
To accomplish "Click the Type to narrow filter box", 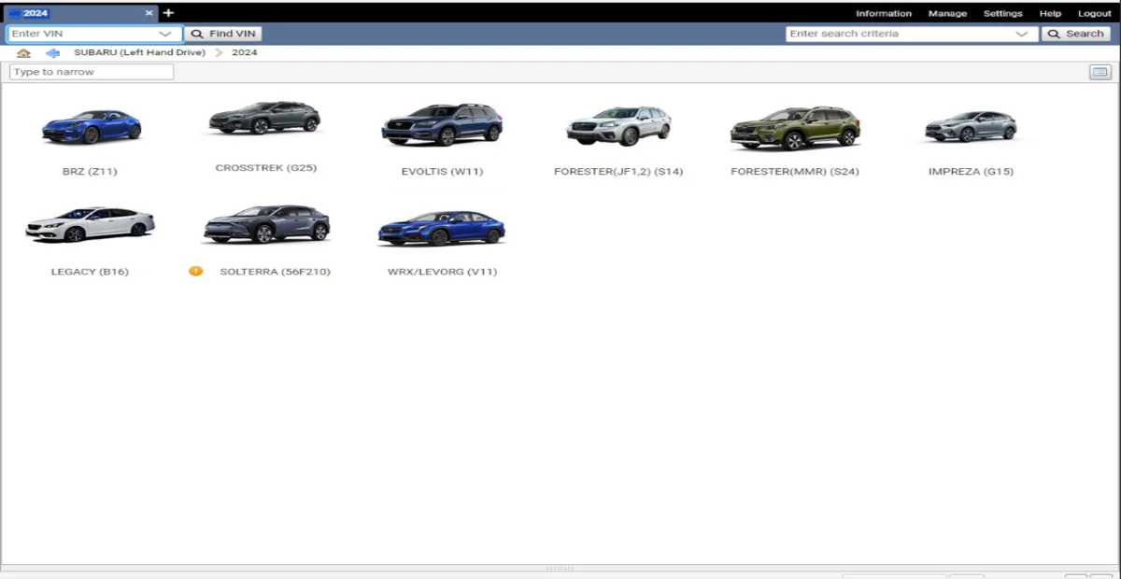I will pos(92,72).
